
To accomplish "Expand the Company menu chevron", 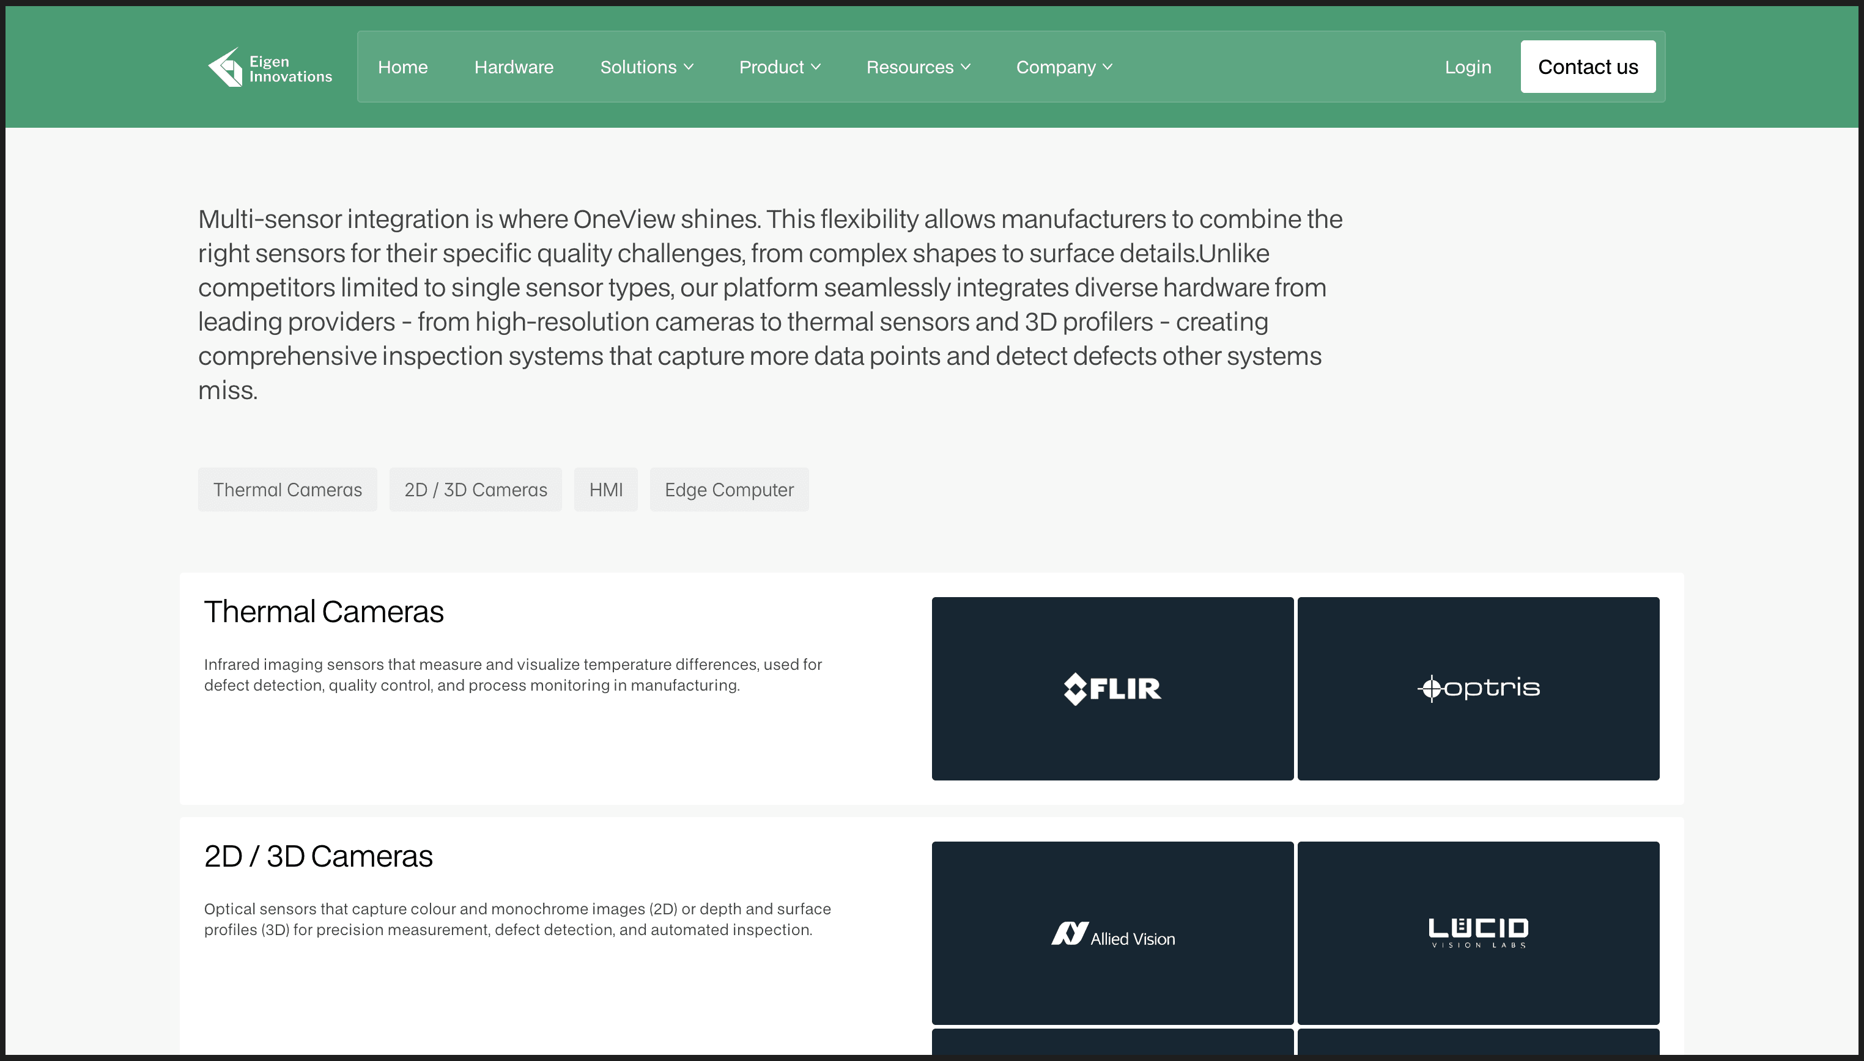I will [1108, 67].
